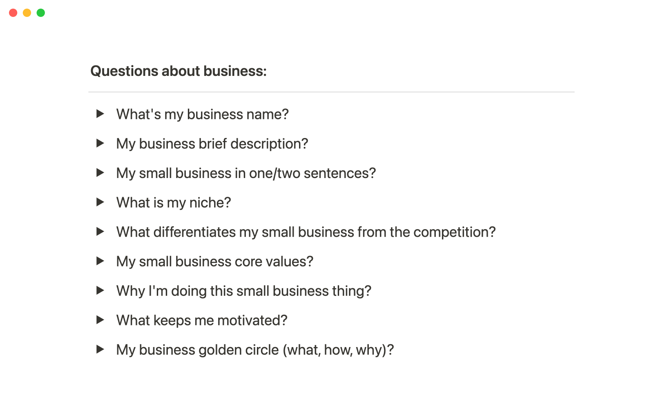663x414 pixels.
Task: Maximize the window with the green button
Action: [41, 13]
